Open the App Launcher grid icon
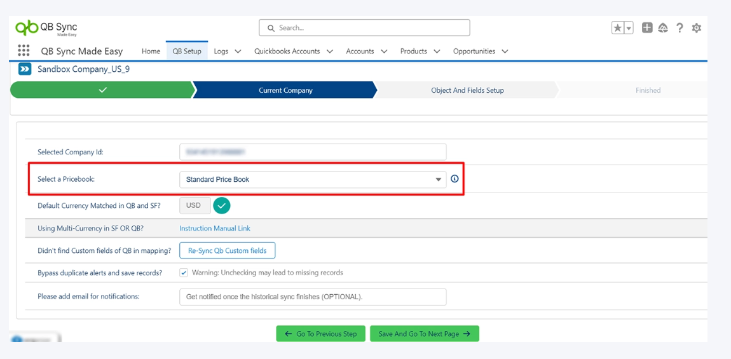The height and width of the screenshot is (359, 731). (24, 51)
